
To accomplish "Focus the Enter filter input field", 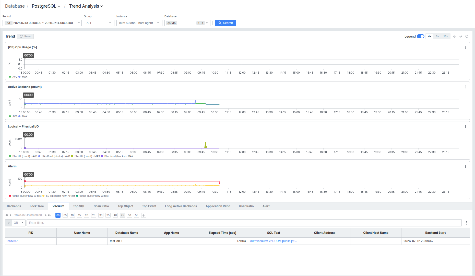I will 244,223.
